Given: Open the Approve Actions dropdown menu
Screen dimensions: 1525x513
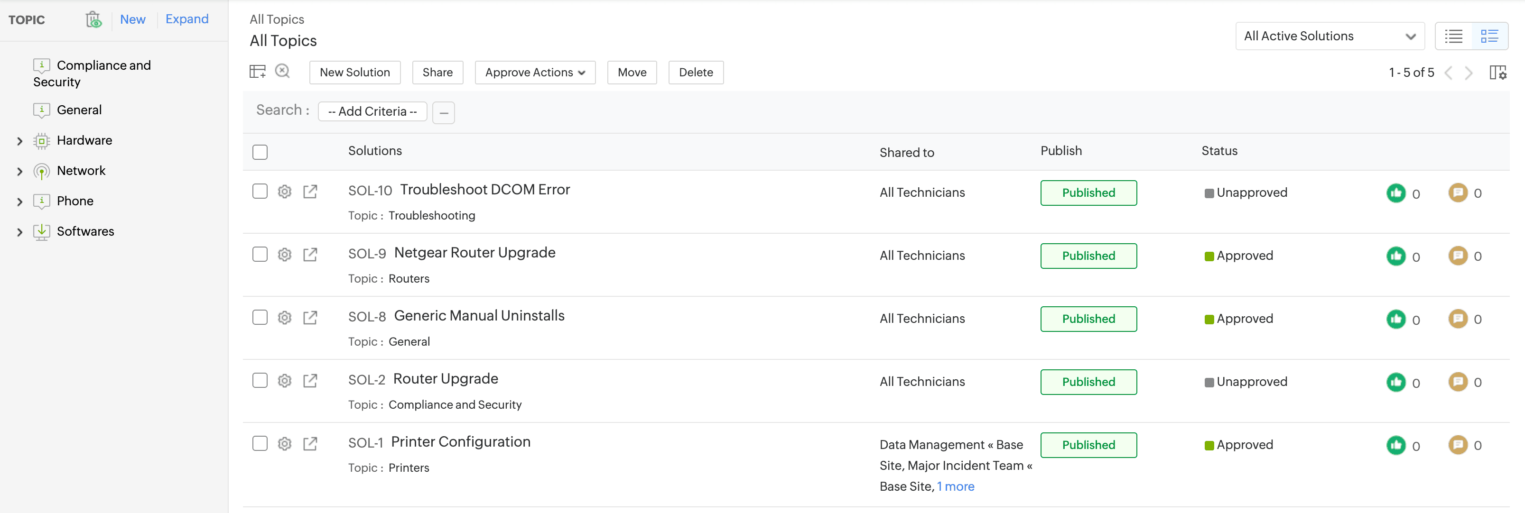Looking at the screenshot, I should coord(535,72).
